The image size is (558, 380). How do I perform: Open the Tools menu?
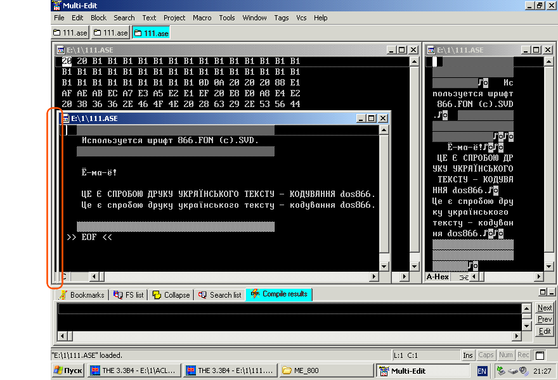(x=227, y=18)
